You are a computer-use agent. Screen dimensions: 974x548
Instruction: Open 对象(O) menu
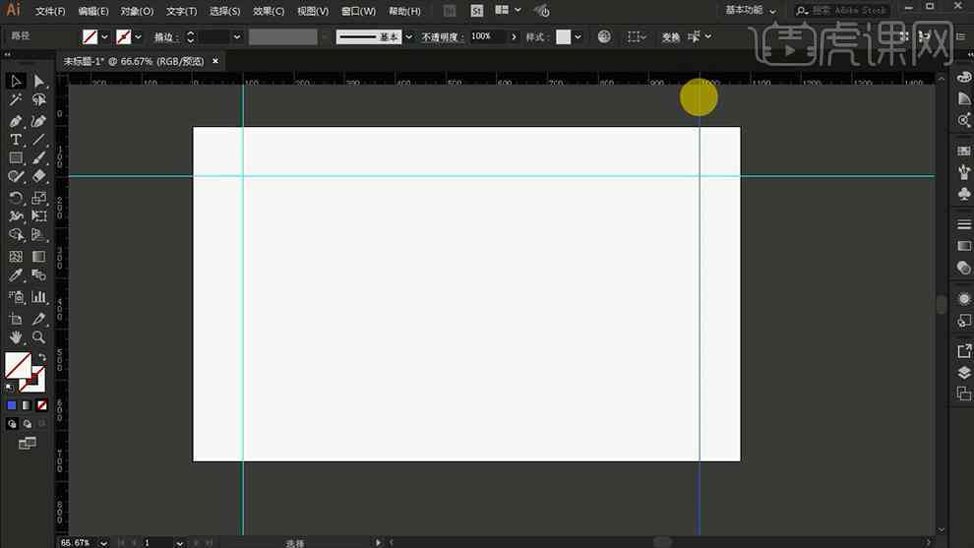click(x=137, y=11)
